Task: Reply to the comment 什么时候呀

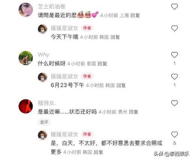Action: 102,64
